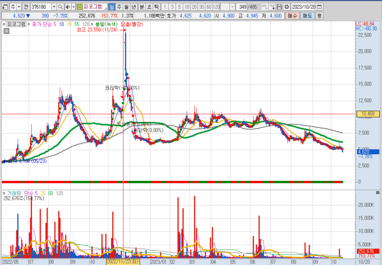Click the candle compare chart icon
The image size is (382, 265).
point(264,7)
